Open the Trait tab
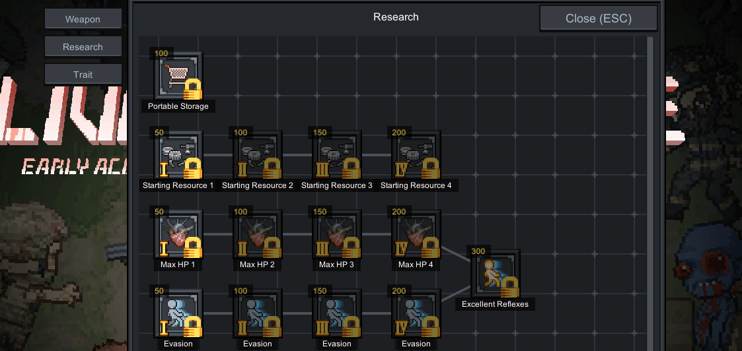 tap(83, 75)
